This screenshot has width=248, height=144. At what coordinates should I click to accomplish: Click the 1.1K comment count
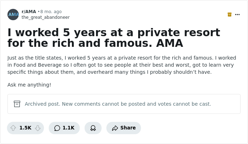[x=68, y=128]
